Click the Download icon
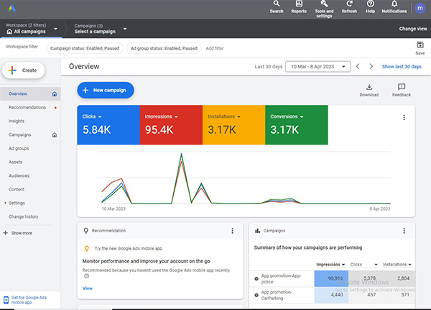 [369, 89]
